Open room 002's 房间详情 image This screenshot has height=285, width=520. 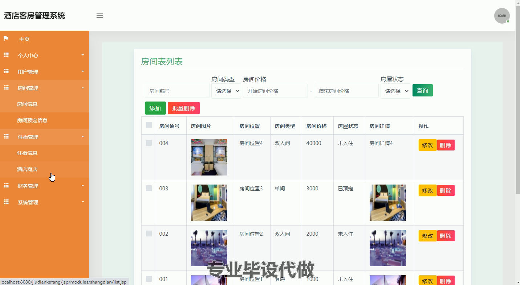(x=388, y=248)
